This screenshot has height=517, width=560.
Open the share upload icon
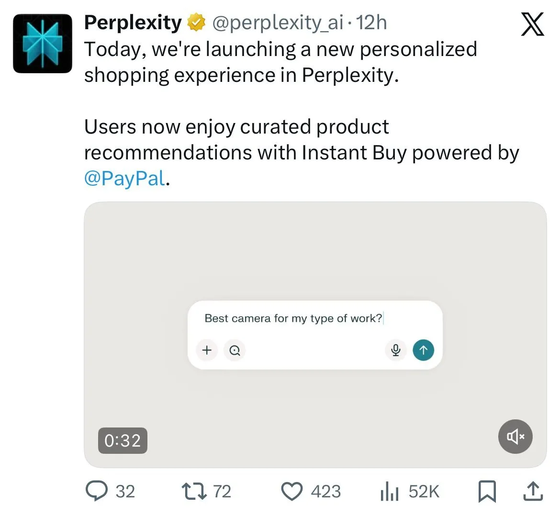(532, 491)
